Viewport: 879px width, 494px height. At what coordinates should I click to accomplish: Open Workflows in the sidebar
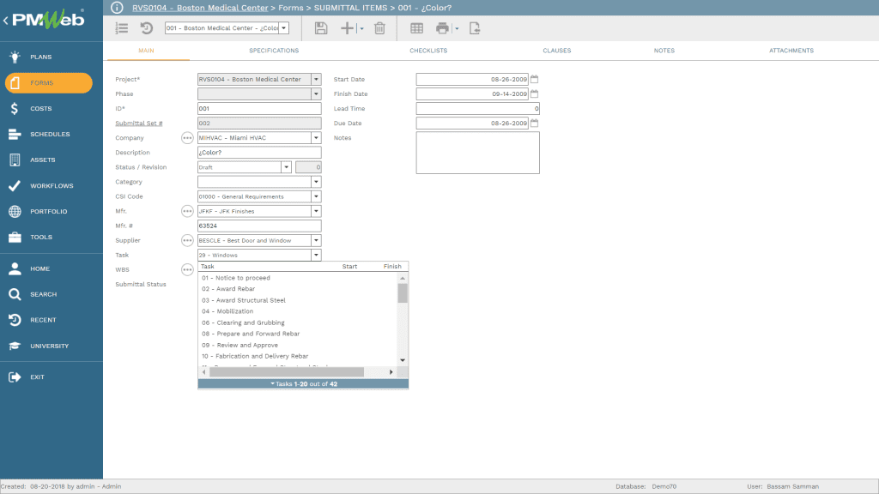pos(51,185)
